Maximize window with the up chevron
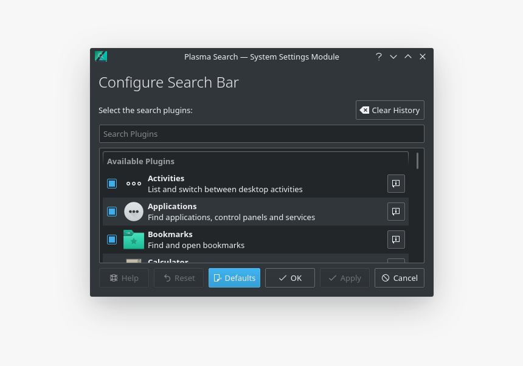This screenshot has height=366, width=523. (408, 57)
